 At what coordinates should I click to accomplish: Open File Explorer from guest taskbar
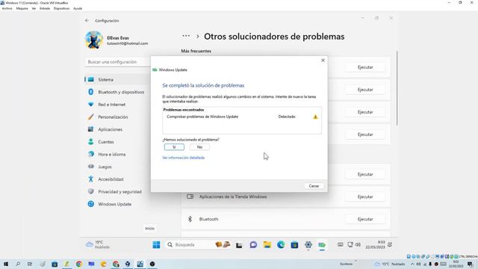[x=267, y=244]
